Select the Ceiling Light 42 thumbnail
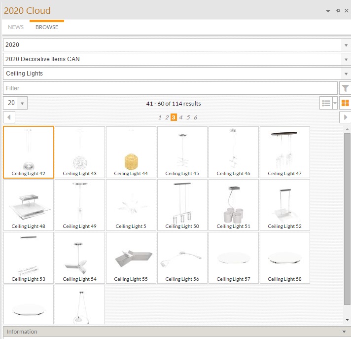351x339 pixels. 29,152
